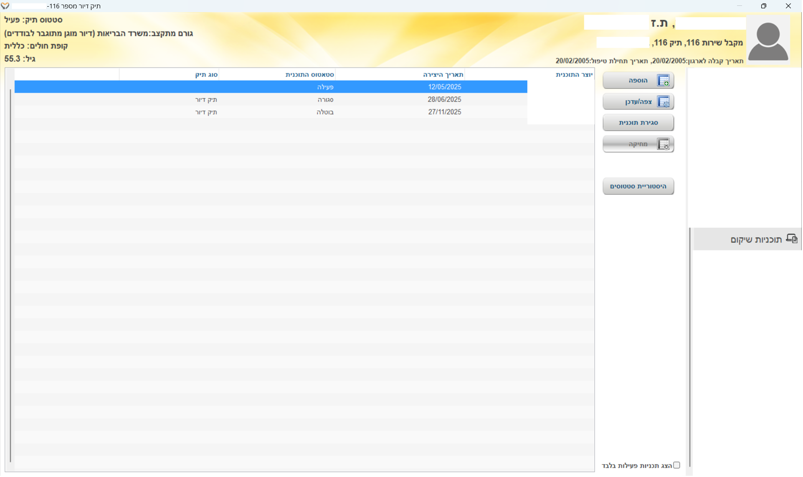Screen dimensions: 803x477
Task: Click the תוכניות שיקום document icon
Action: [792, 239]
